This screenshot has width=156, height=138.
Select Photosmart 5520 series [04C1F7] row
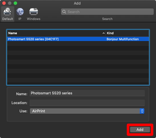click(78, 39)
